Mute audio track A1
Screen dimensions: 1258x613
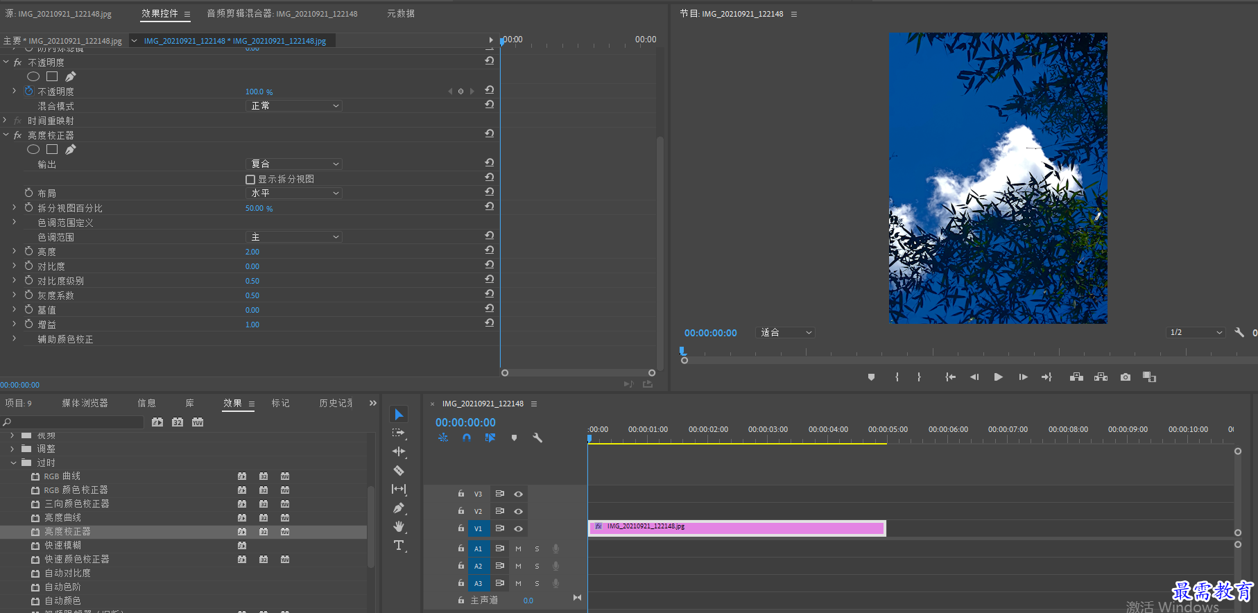518,549
